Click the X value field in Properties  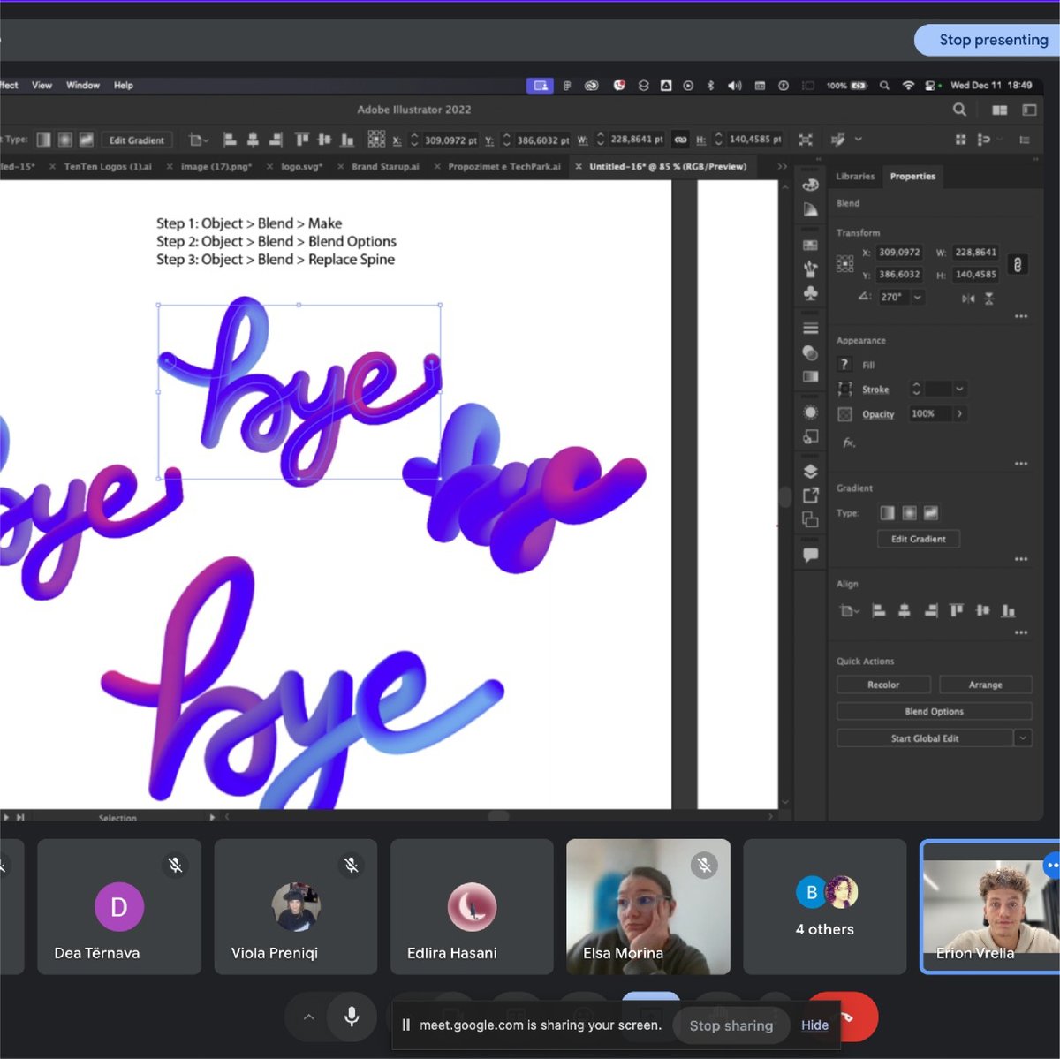click(899, 253)
